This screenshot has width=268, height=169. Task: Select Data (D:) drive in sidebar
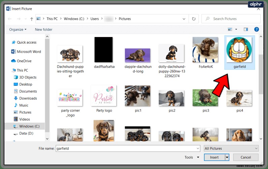pyautogui.click(x=23, y=133)
